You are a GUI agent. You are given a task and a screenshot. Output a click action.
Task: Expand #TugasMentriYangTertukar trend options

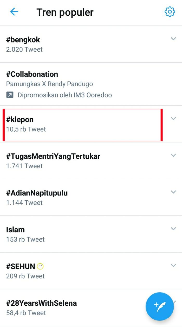tap(173, 155)
